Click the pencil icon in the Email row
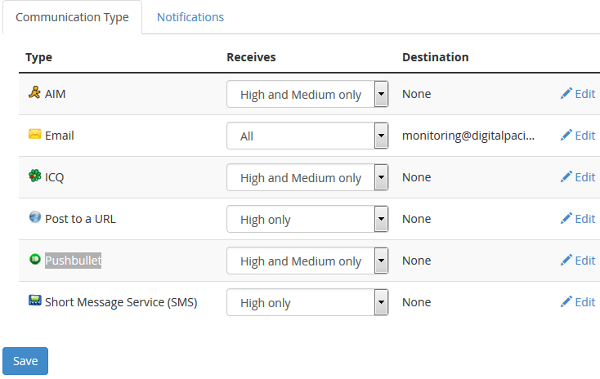This screenshot has width=600, height=379. pyautogui.click(x=566, y=135)
